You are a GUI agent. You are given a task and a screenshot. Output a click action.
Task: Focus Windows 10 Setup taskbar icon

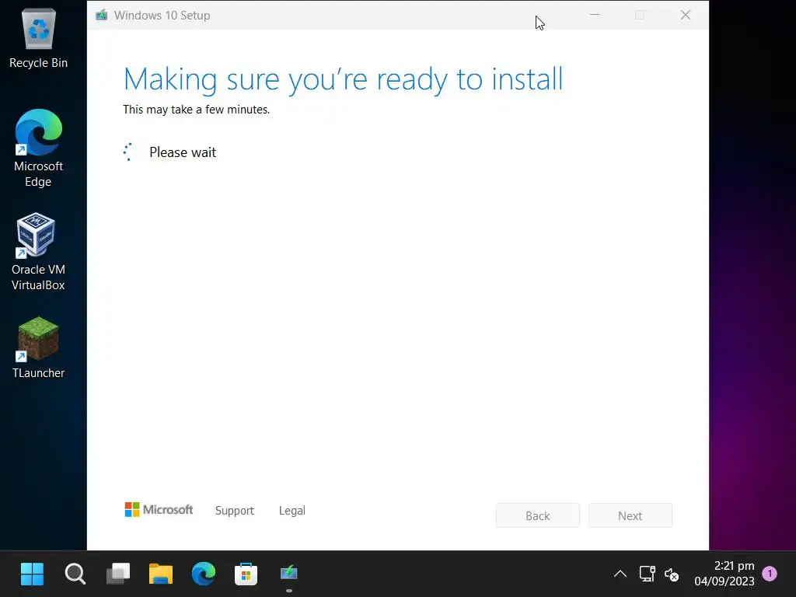289,574
